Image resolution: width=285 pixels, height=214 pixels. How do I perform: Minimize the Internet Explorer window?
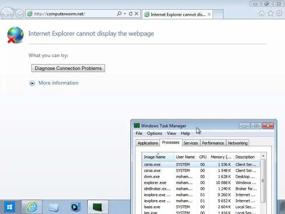[255, 4]
